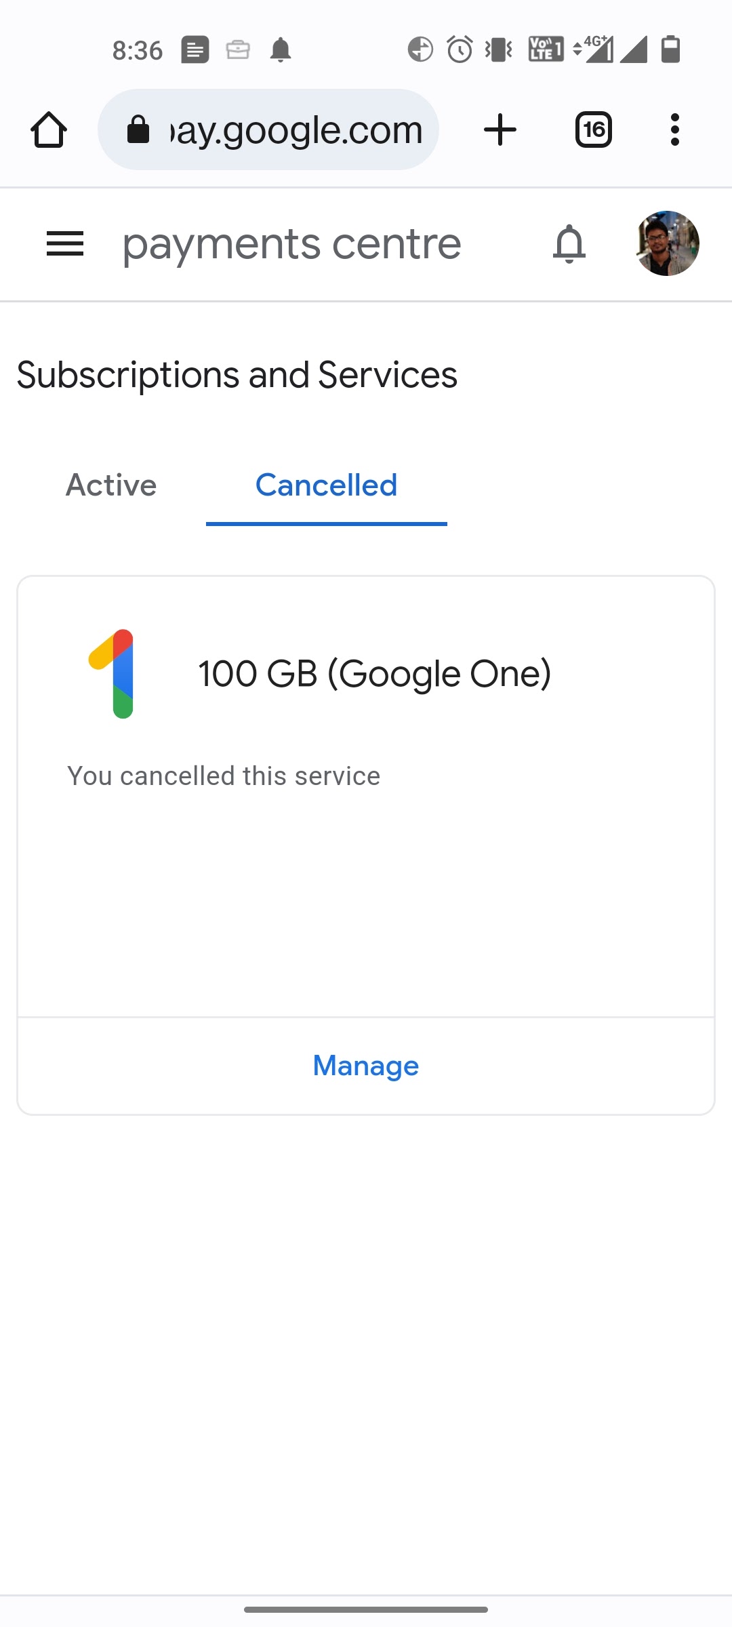Open the browser three-dot overflow menu
This screenshot has width=732, height=1627.
tap(674, 129)
